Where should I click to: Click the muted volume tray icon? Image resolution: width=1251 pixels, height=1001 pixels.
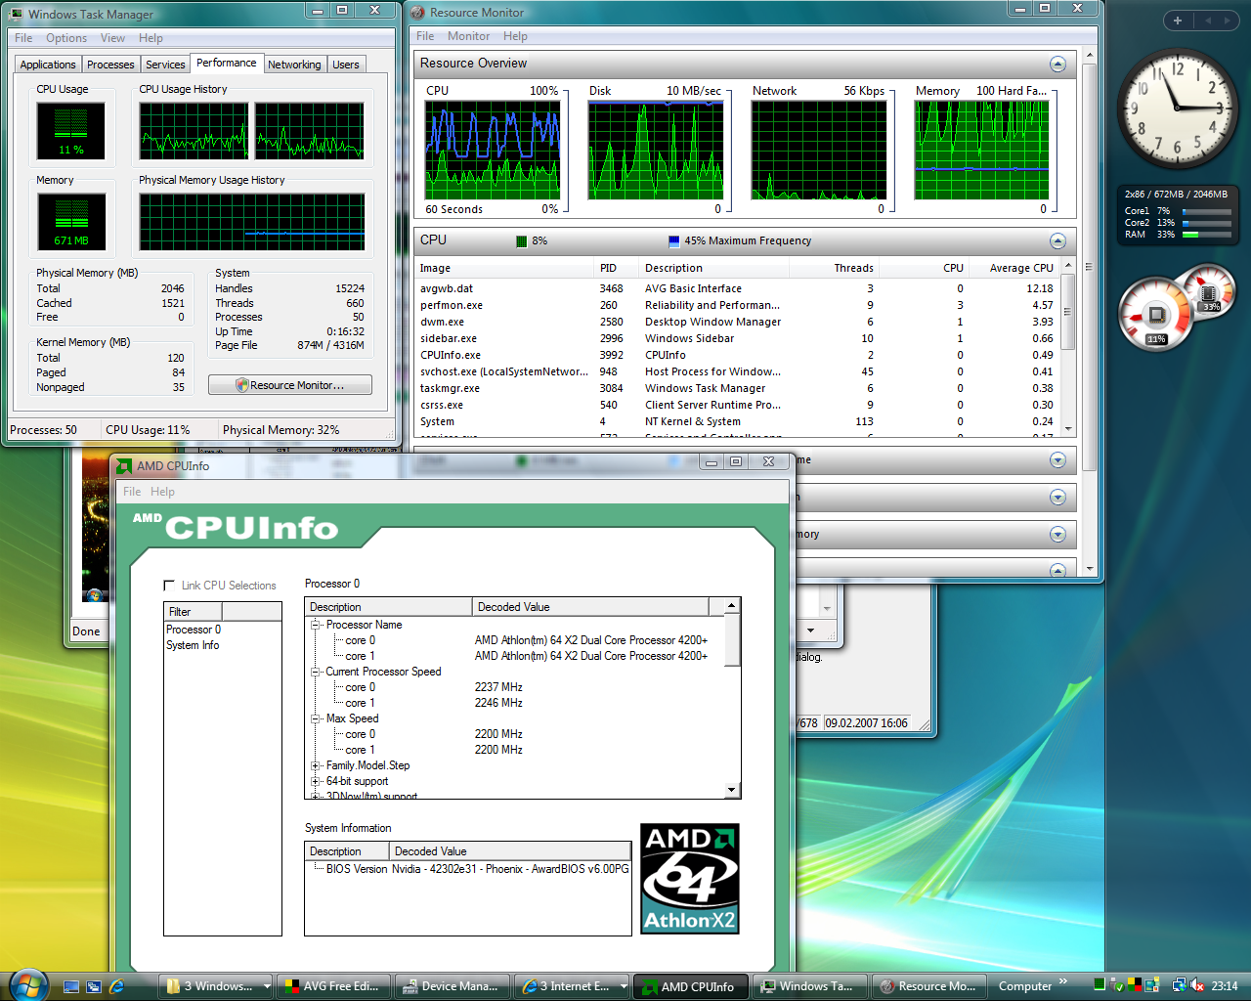point(1197,985)
